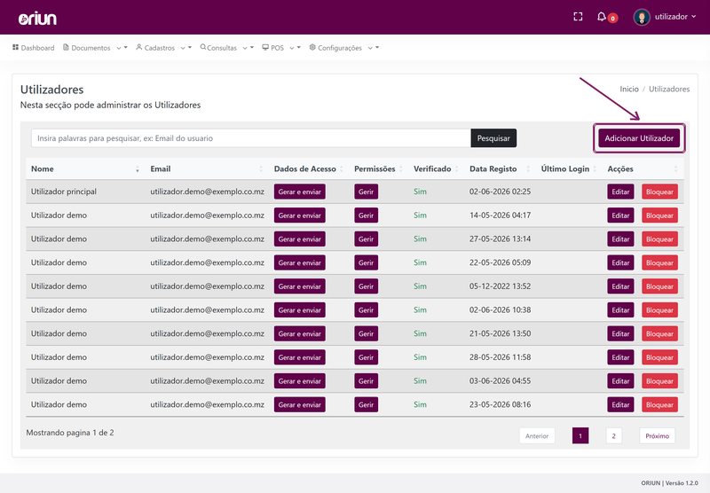Block the Utilizador principal user
This screenshot has height=493, width=710.
[659, 192]
